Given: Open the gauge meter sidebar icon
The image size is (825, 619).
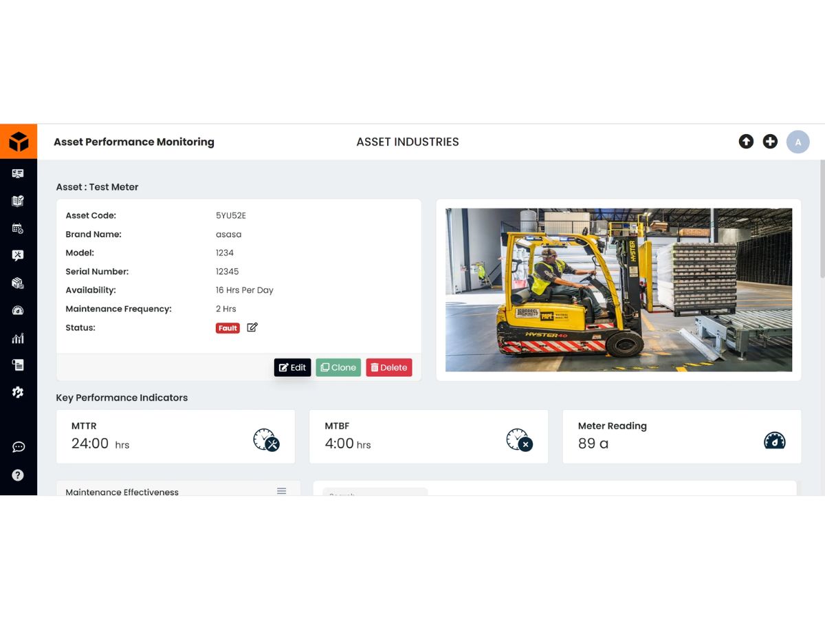Looking at the screenshot, I should tap(18, 310).
